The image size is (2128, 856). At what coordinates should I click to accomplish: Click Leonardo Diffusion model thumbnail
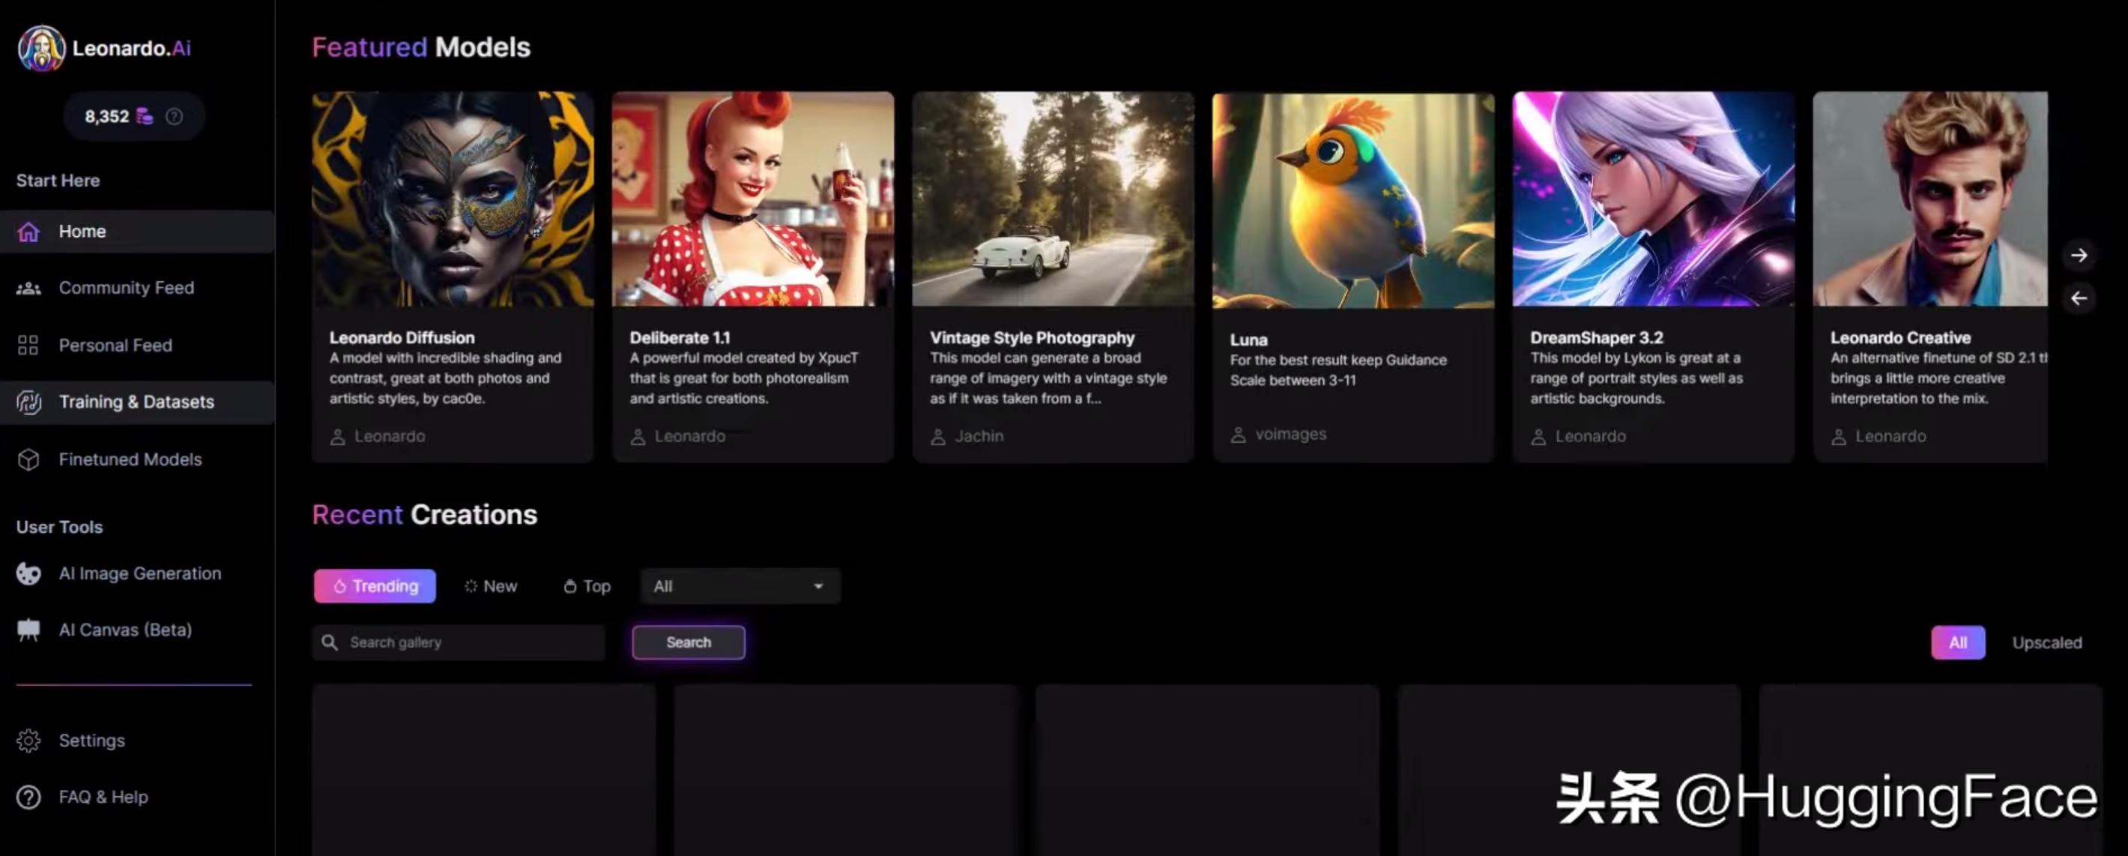[x=453, y=199]
